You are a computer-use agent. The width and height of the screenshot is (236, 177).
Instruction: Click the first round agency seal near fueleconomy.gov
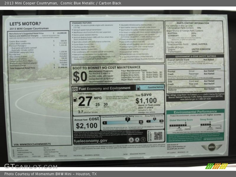click(131, 140)
